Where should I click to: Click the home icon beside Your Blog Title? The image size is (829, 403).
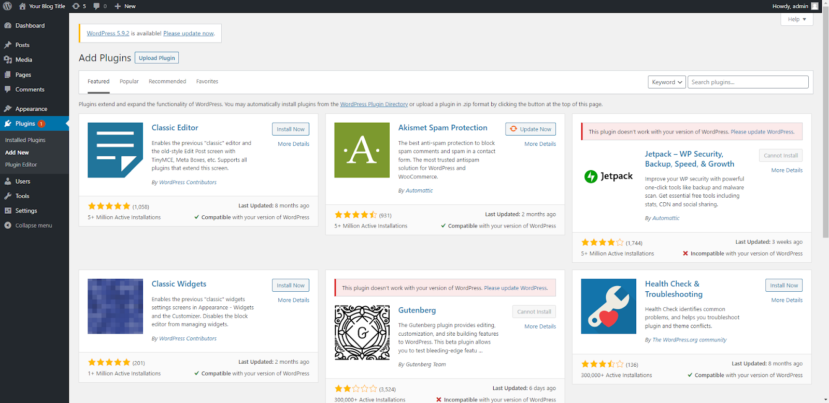point(22,6)
